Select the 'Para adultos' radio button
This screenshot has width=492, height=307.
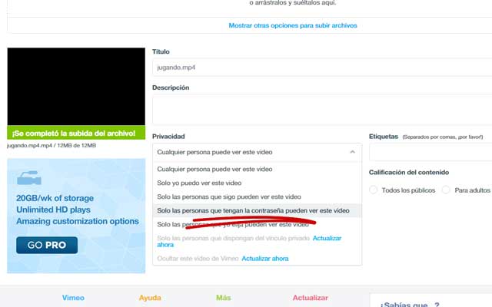coord(446,190)
